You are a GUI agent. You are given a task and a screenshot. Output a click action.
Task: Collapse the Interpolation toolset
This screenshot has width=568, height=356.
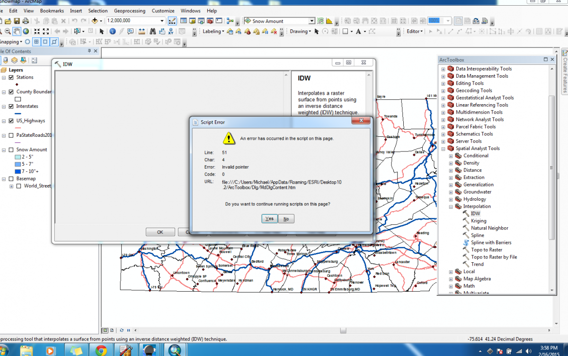tap(451, 207)
